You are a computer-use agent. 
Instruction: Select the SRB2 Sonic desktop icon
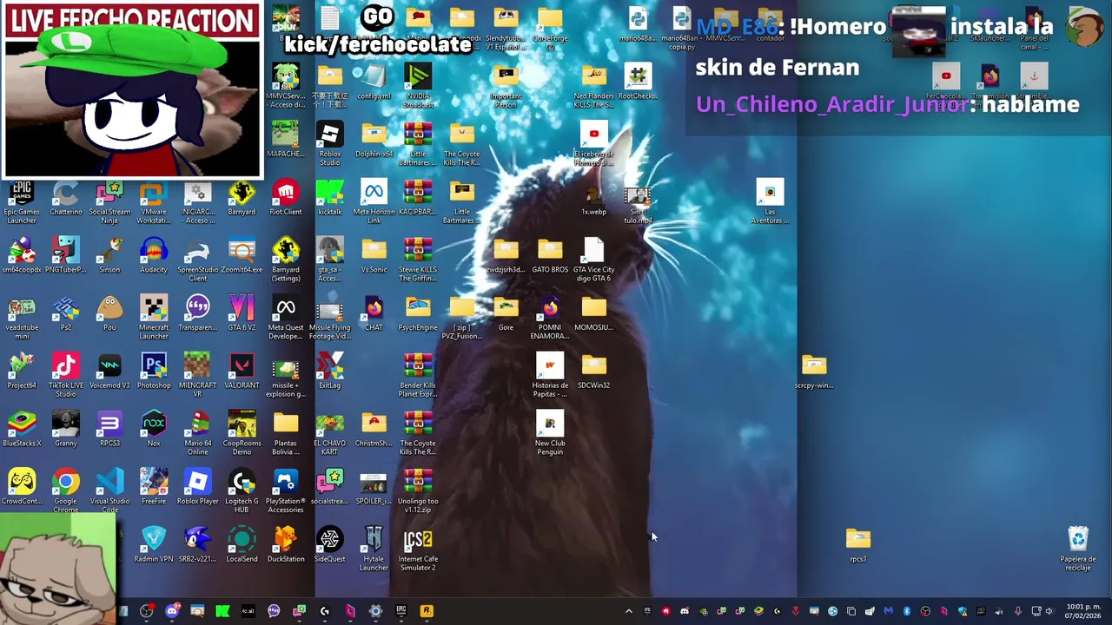[197, 546]
